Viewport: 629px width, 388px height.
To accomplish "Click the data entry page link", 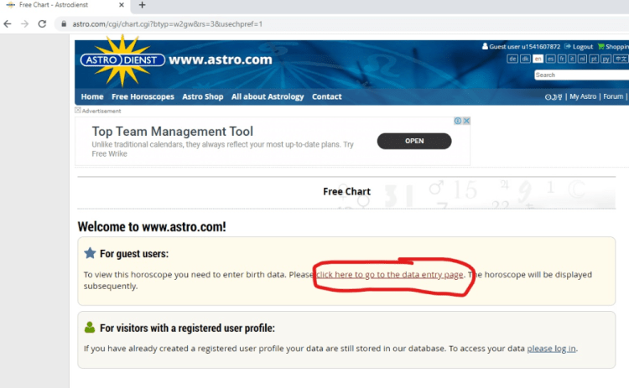I will 389,274.
